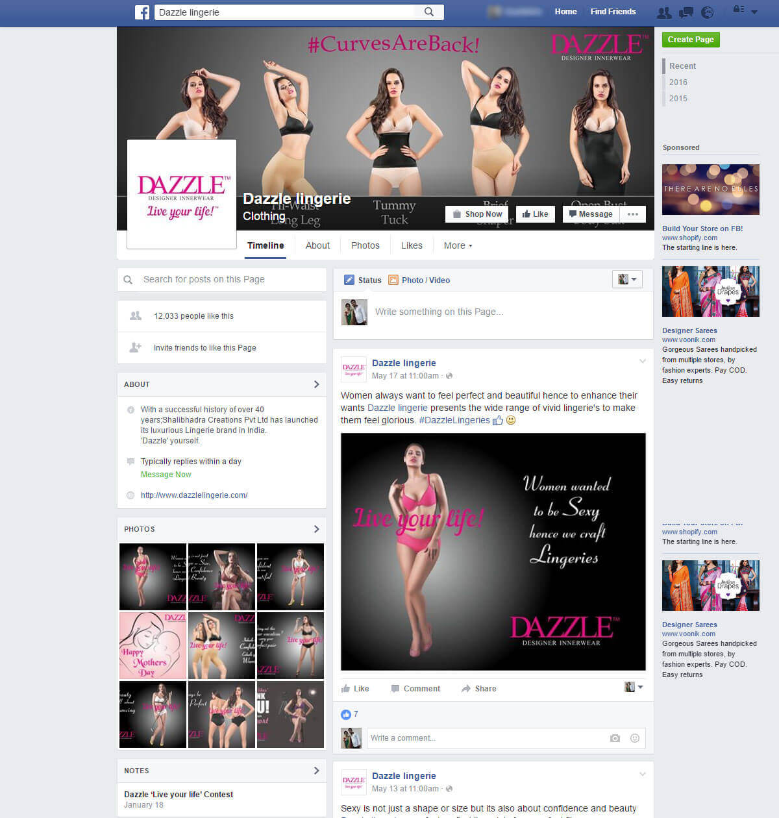The width and height of the screenshot is (779, 818).
Task: Open notifications globe icon
Action: pyautogui.click(x=708, y=12)
